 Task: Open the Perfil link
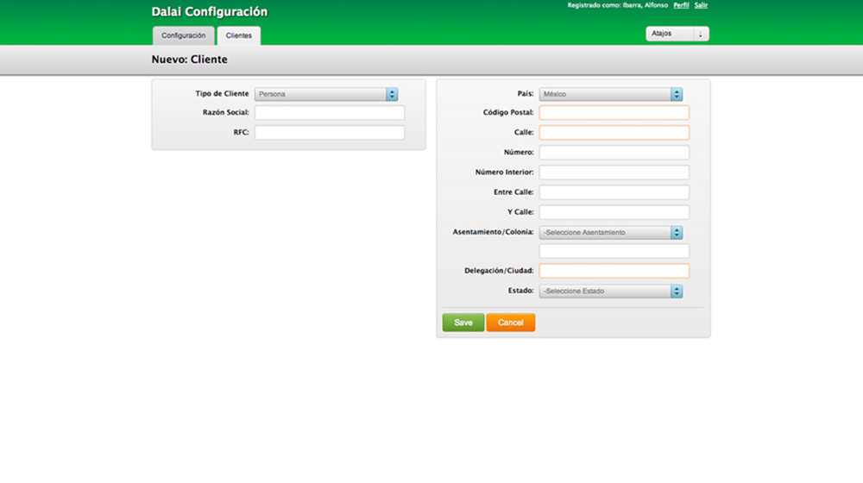tap(681, 5)
